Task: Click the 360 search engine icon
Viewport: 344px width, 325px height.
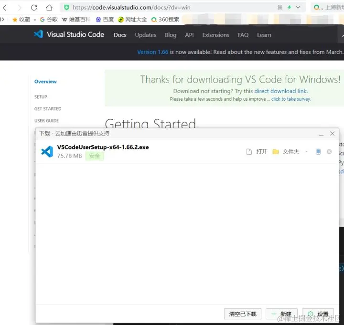Action: click(x=316, y=8)
